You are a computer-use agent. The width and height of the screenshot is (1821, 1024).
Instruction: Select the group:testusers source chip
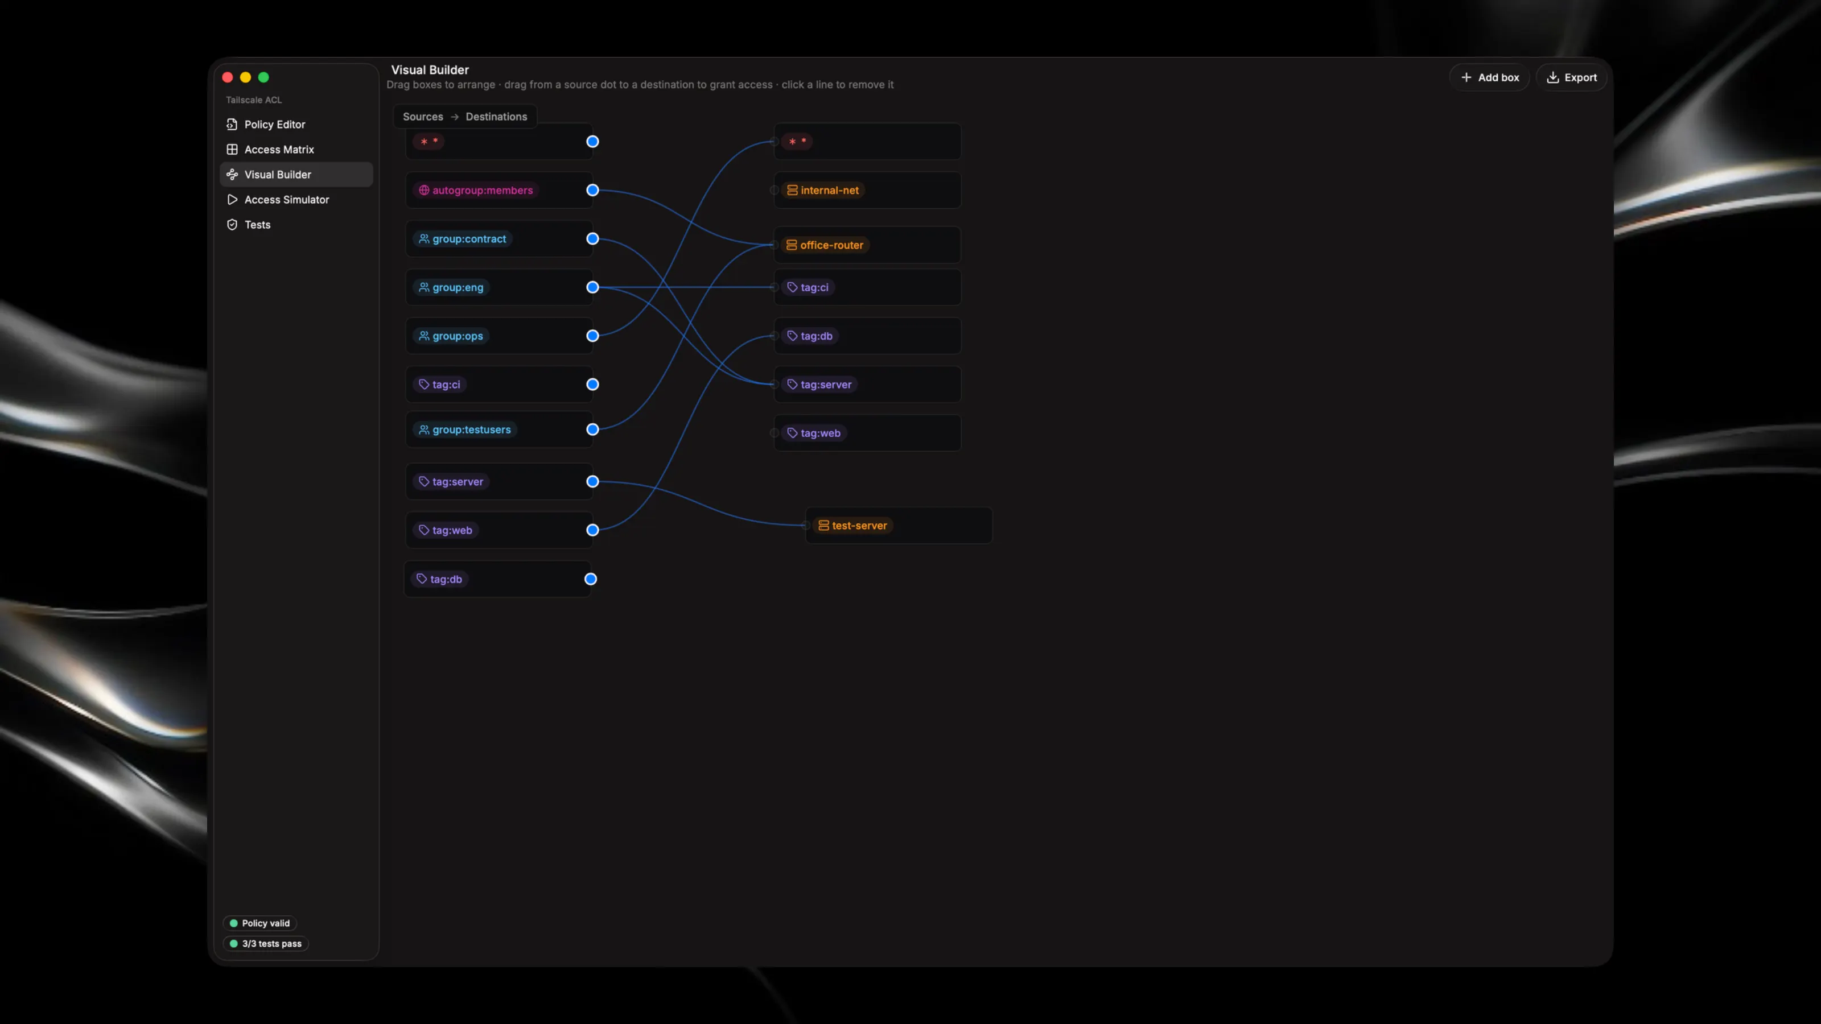(464, 430)
